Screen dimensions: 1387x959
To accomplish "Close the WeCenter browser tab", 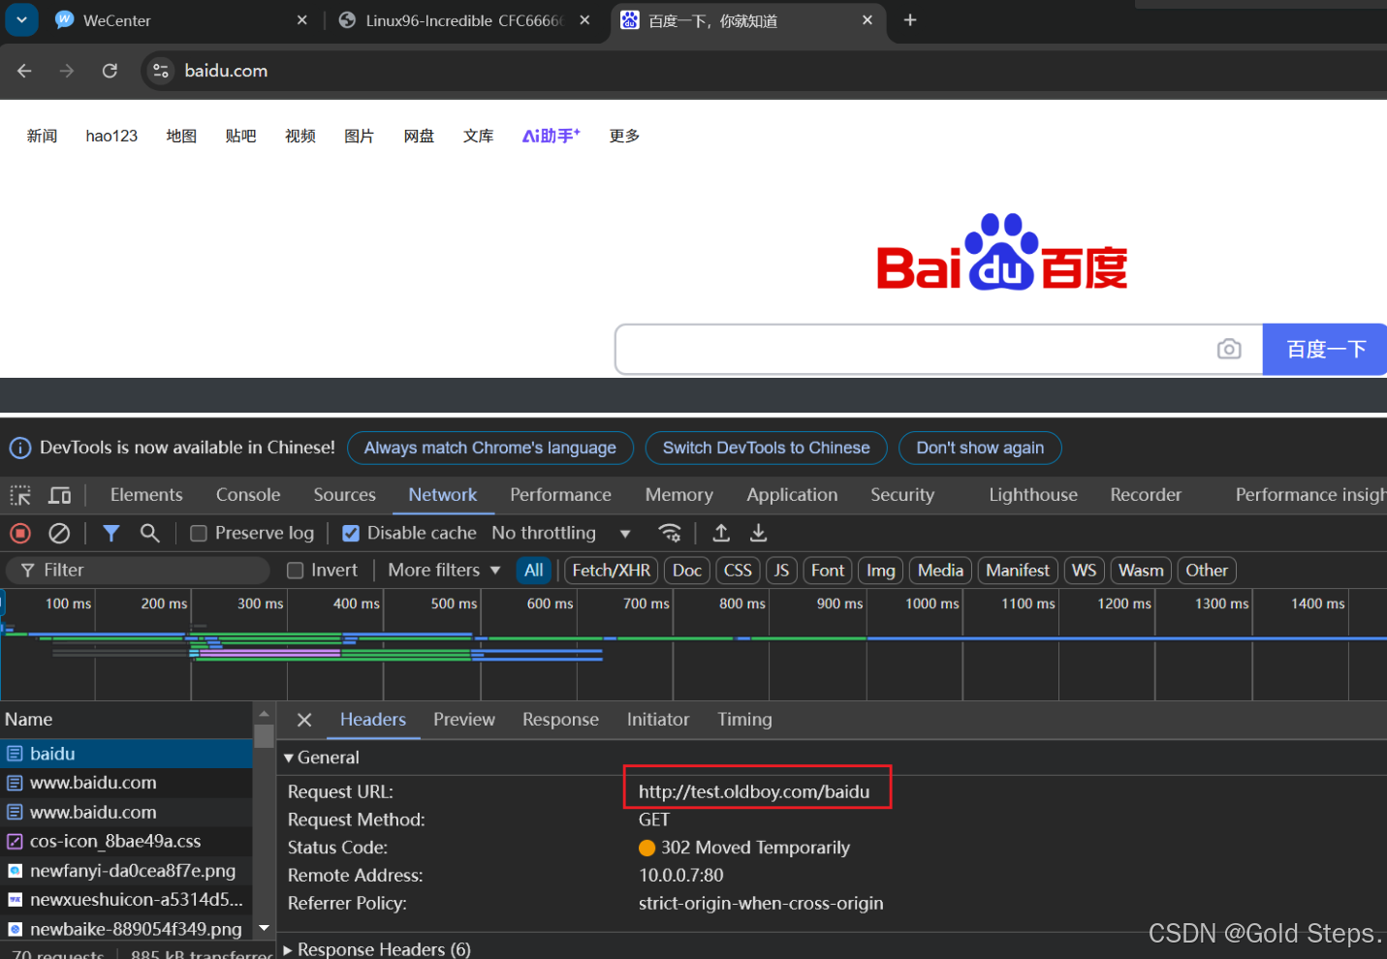I will pyautogui.click(x=302, y=20).
